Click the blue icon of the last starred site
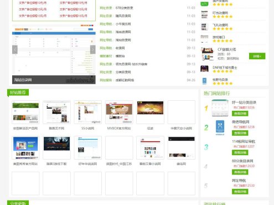The image size is (274, 205). coord(204,81)
